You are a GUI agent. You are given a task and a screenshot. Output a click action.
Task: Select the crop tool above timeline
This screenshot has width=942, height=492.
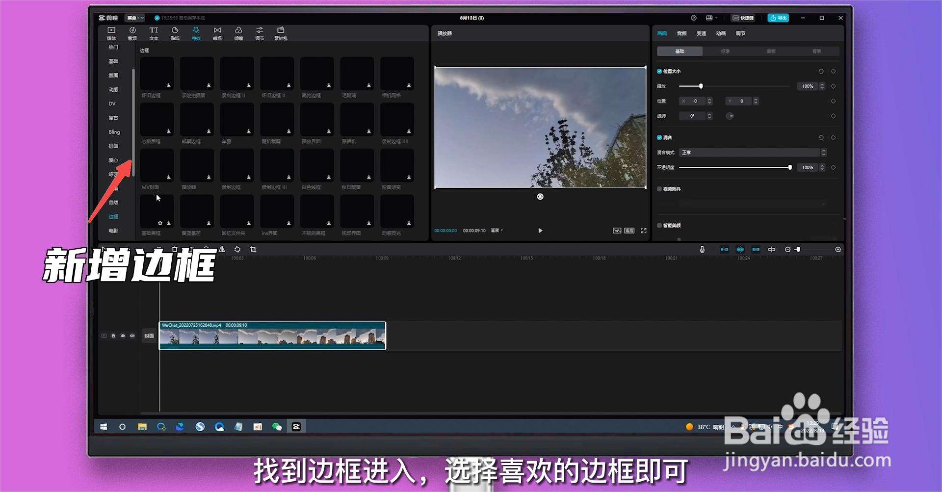253,249
